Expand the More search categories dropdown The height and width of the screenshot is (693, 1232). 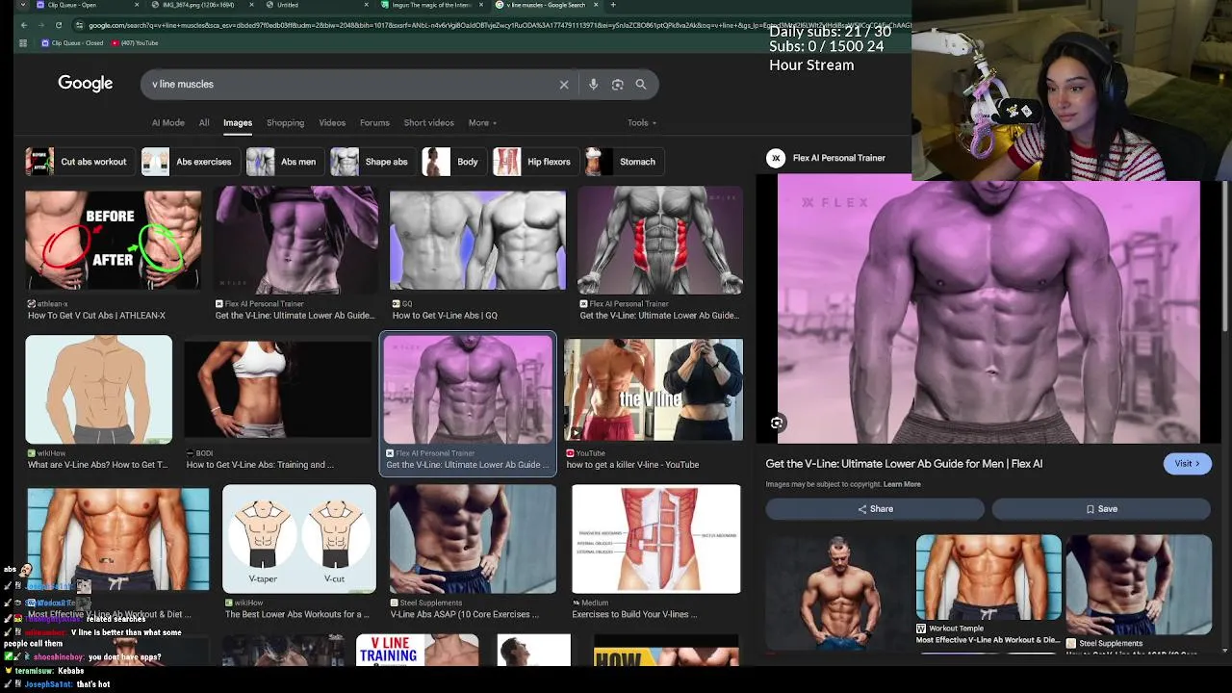pos(482,123)
